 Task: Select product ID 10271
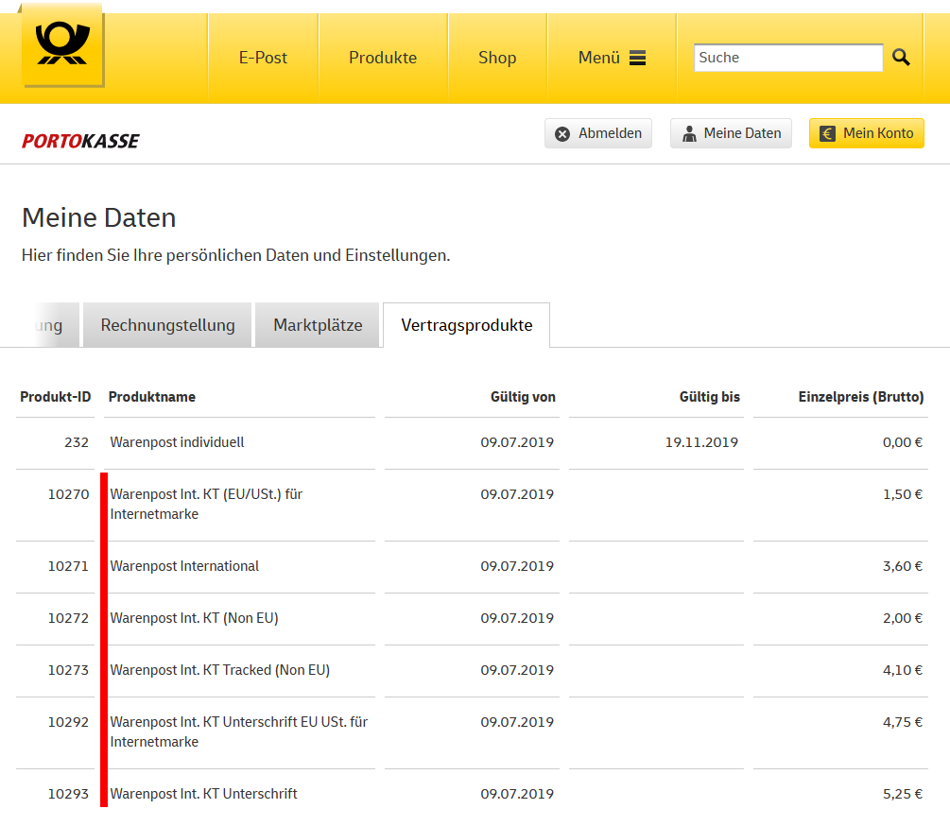[x=68, y=566]
